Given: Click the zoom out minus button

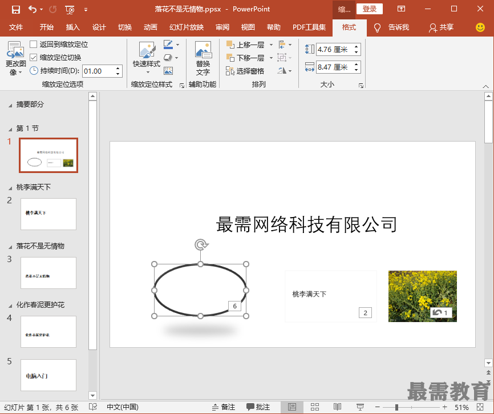Looking at the screenshot, I should 378,407.
